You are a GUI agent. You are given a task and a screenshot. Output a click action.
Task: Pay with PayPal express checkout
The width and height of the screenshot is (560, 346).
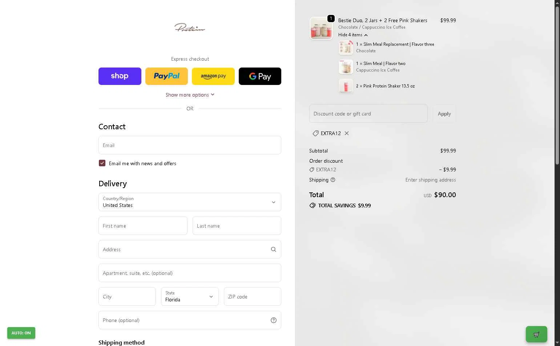[166, 76]
